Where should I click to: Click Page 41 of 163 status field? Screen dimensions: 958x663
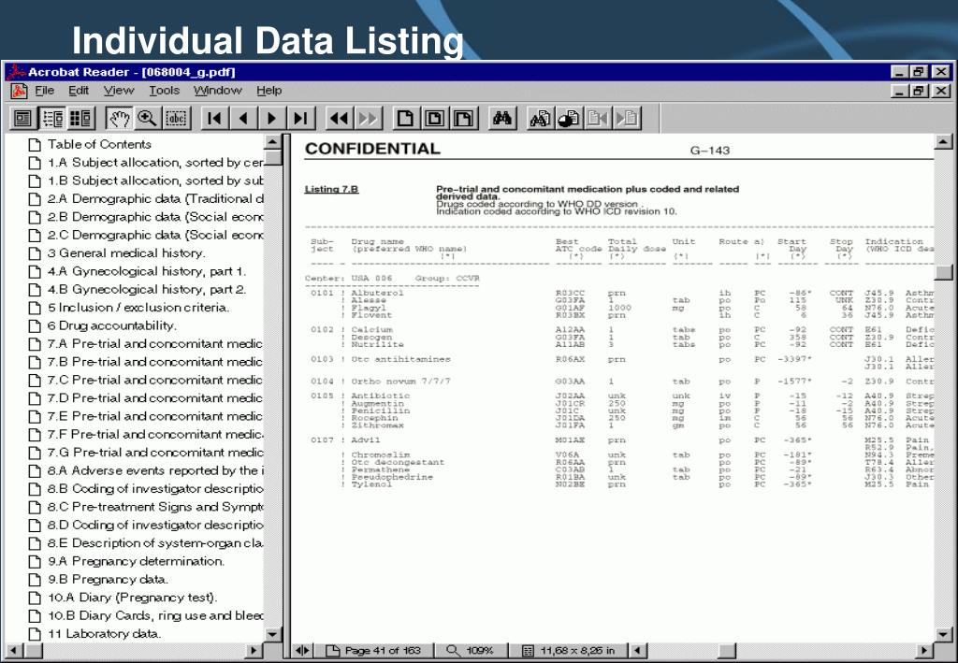[374, 651]
